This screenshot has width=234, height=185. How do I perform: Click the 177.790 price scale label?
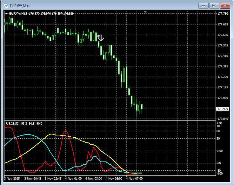[x=223, y=14]
